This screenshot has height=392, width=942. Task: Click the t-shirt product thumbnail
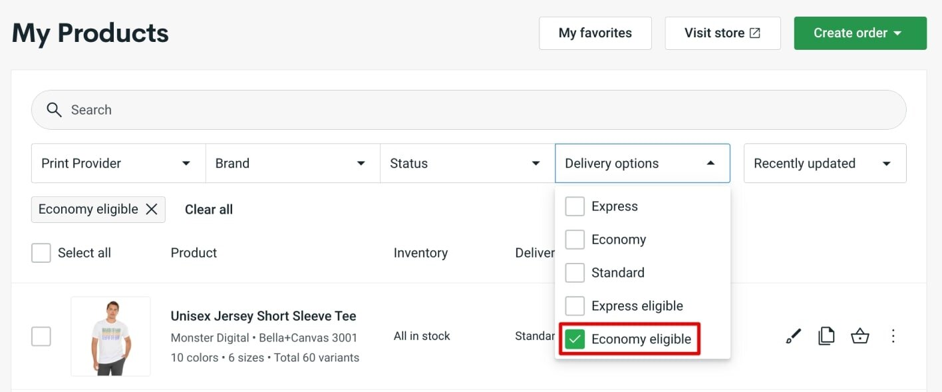point(110,336)
